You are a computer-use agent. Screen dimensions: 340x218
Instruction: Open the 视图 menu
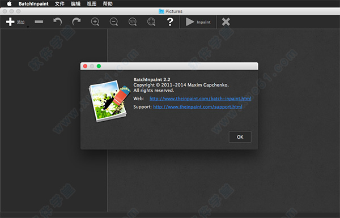pyautogui.click(x=91, y=4)
